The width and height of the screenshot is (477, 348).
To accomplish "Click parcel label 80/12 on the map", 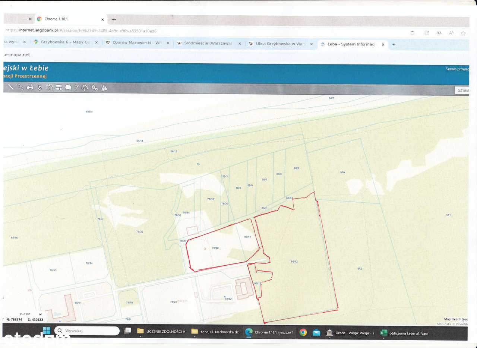I will click(x=258, y=283).
